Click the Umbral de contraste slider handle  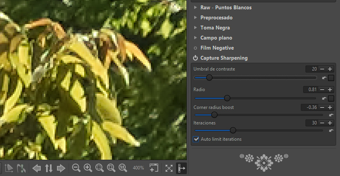click(209, 78)
